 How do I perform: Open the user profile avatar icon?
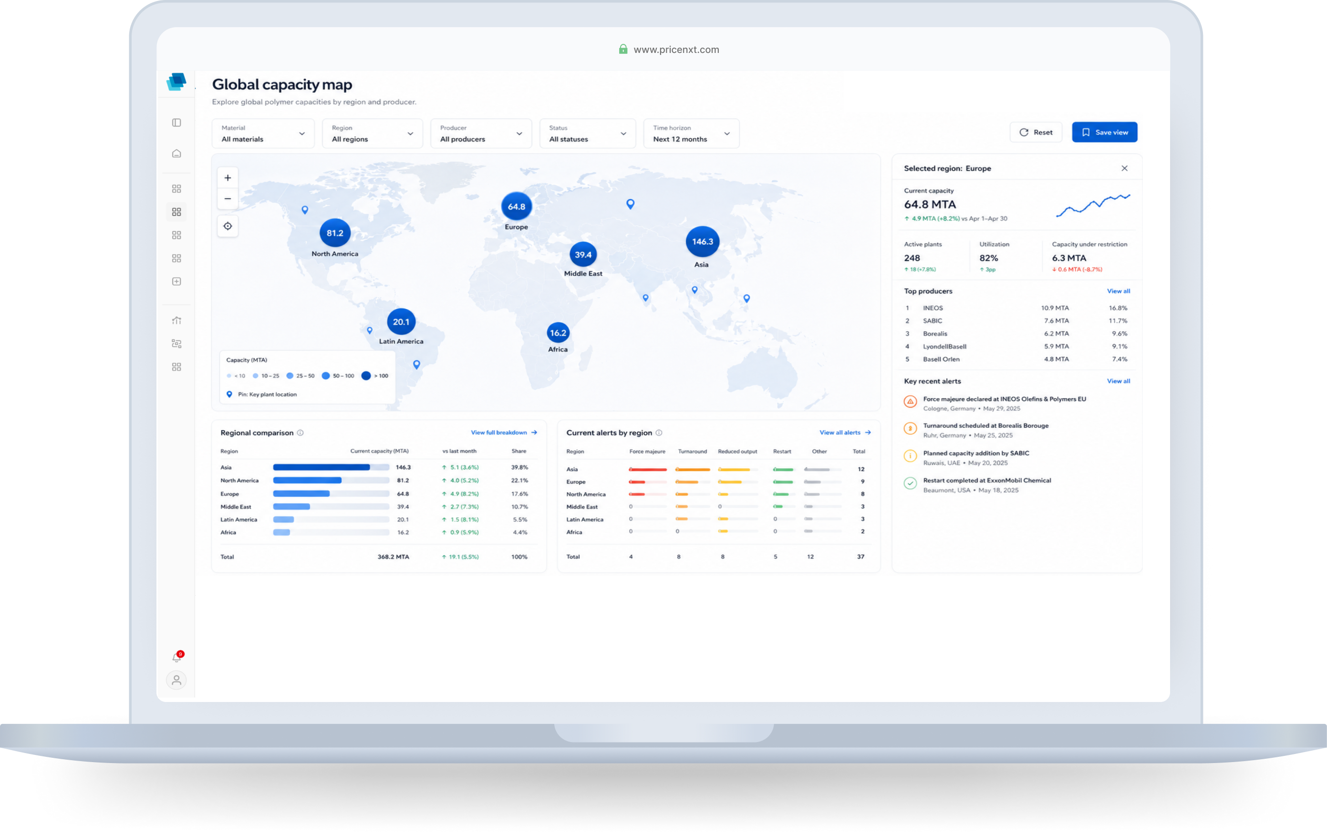(x=176, y=680)
